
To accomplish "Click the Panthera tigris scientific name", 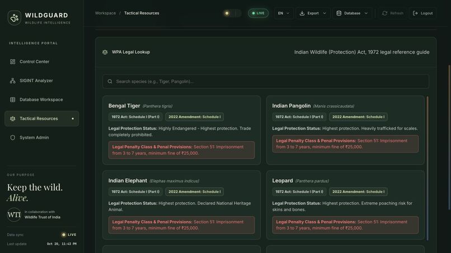I will pyautogui.click(x=157, y=106).
